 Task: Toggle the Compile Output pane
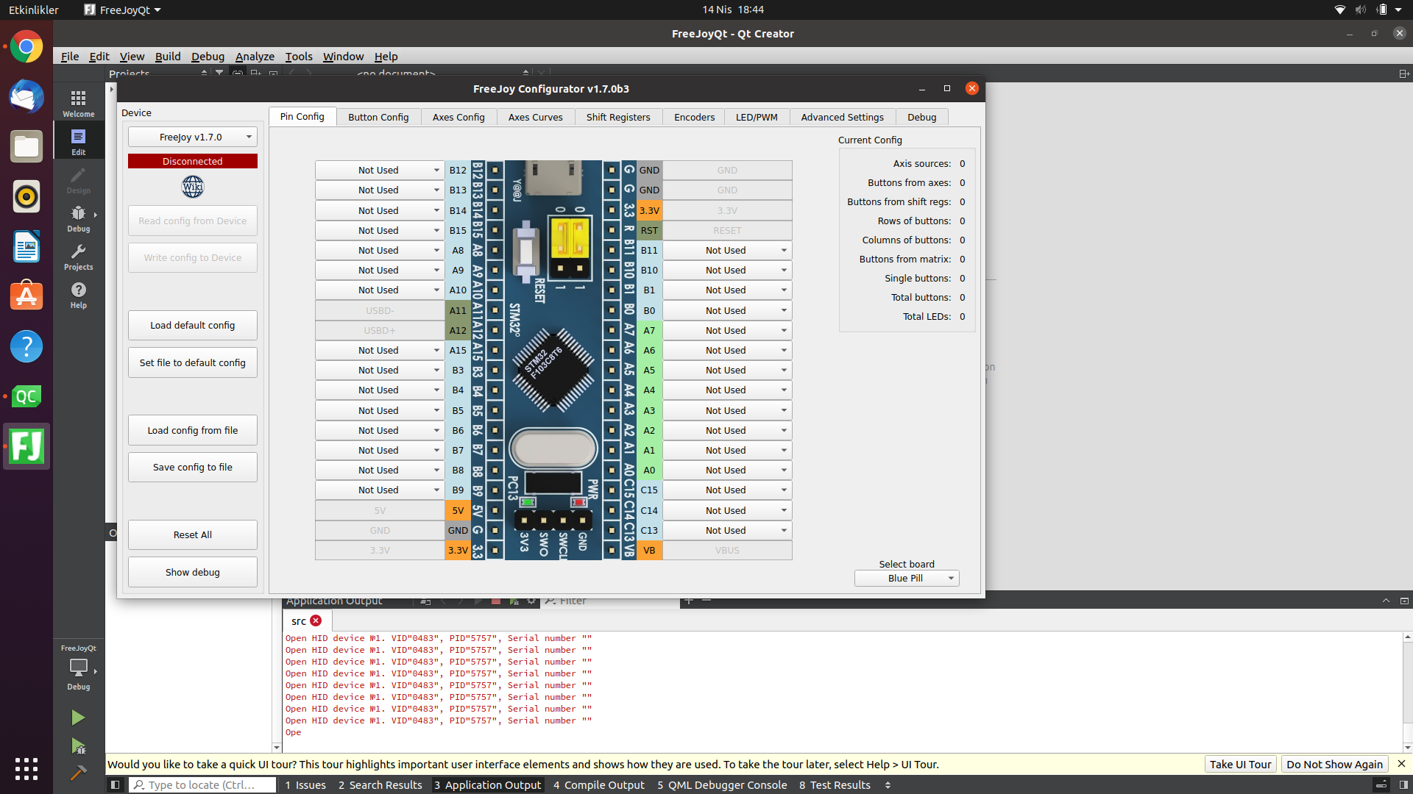click(x=598, y=784)
